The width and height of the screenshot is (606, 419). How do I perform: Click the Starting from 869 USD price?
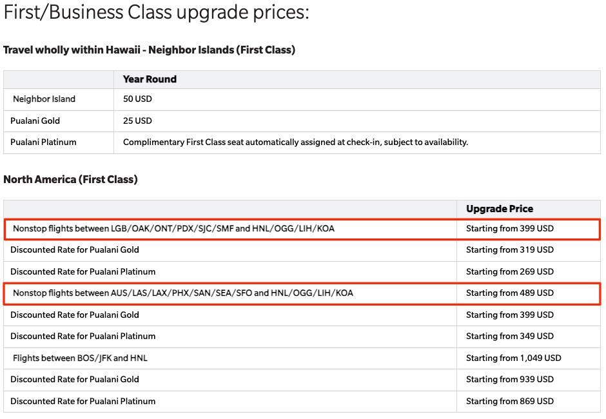(508, 401)
